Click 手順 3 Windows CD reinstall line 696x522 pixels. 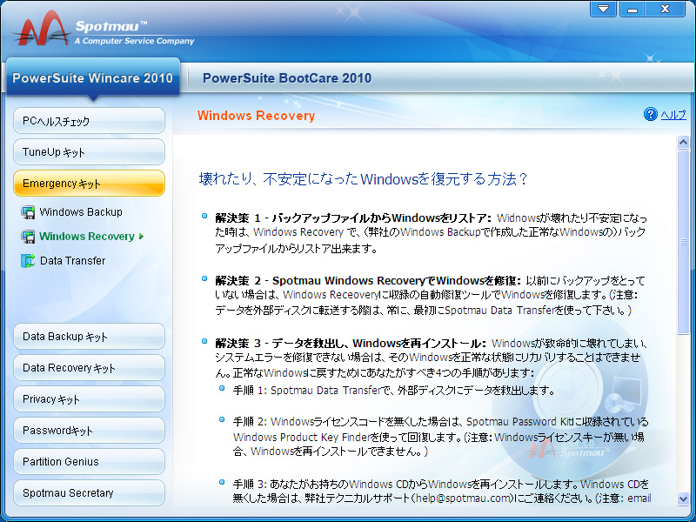point(442,491)
